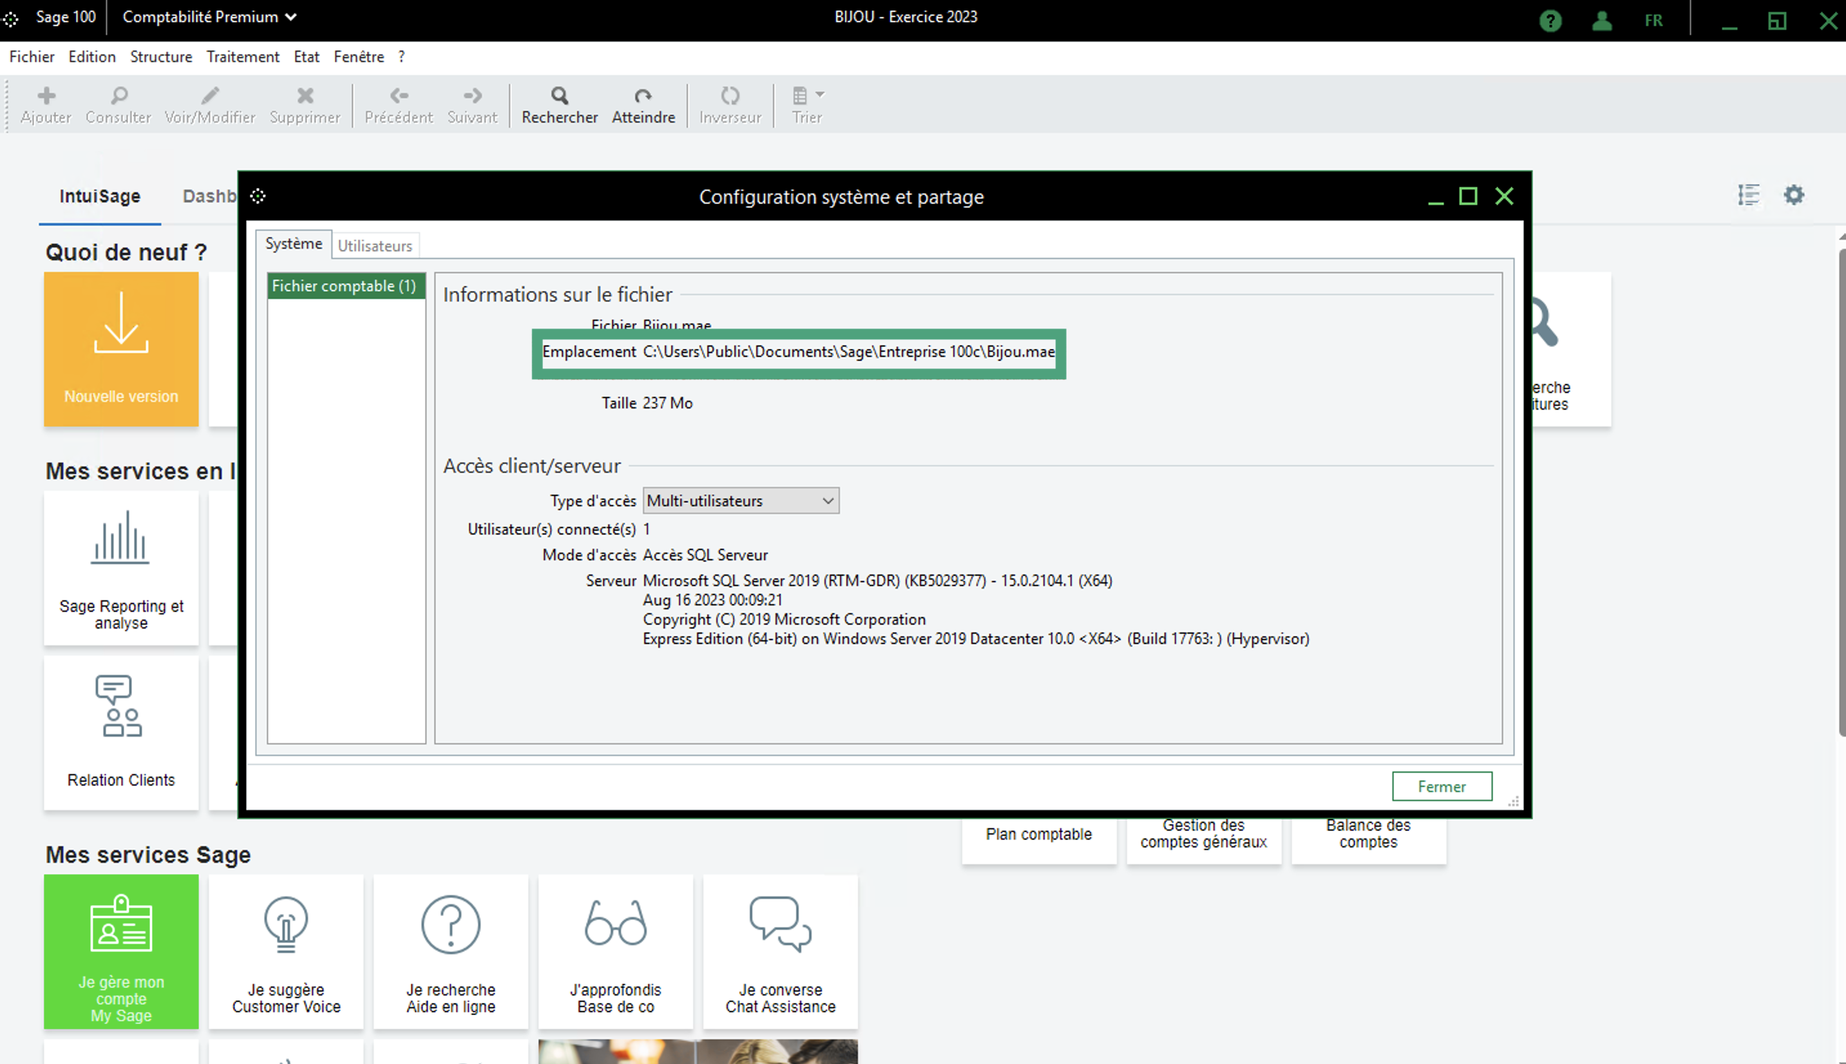Open the settings gear icon
Screen dimensions: 1846x1064
tap(1793, 195)
